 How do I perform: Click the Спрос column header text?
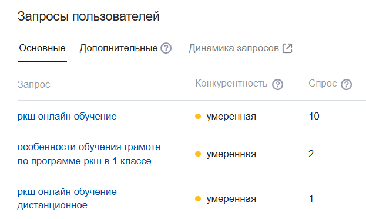coord(323,84)
